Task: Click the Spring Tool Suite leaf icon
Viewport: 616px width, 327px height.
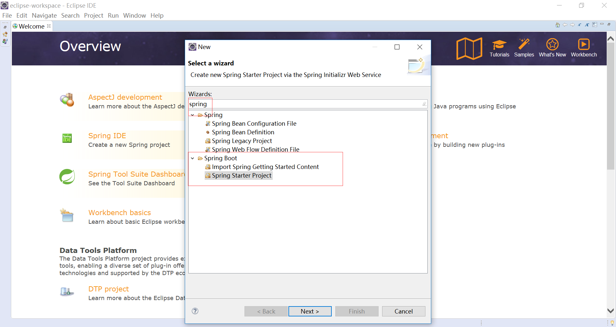Action: (x=67, y=177)
